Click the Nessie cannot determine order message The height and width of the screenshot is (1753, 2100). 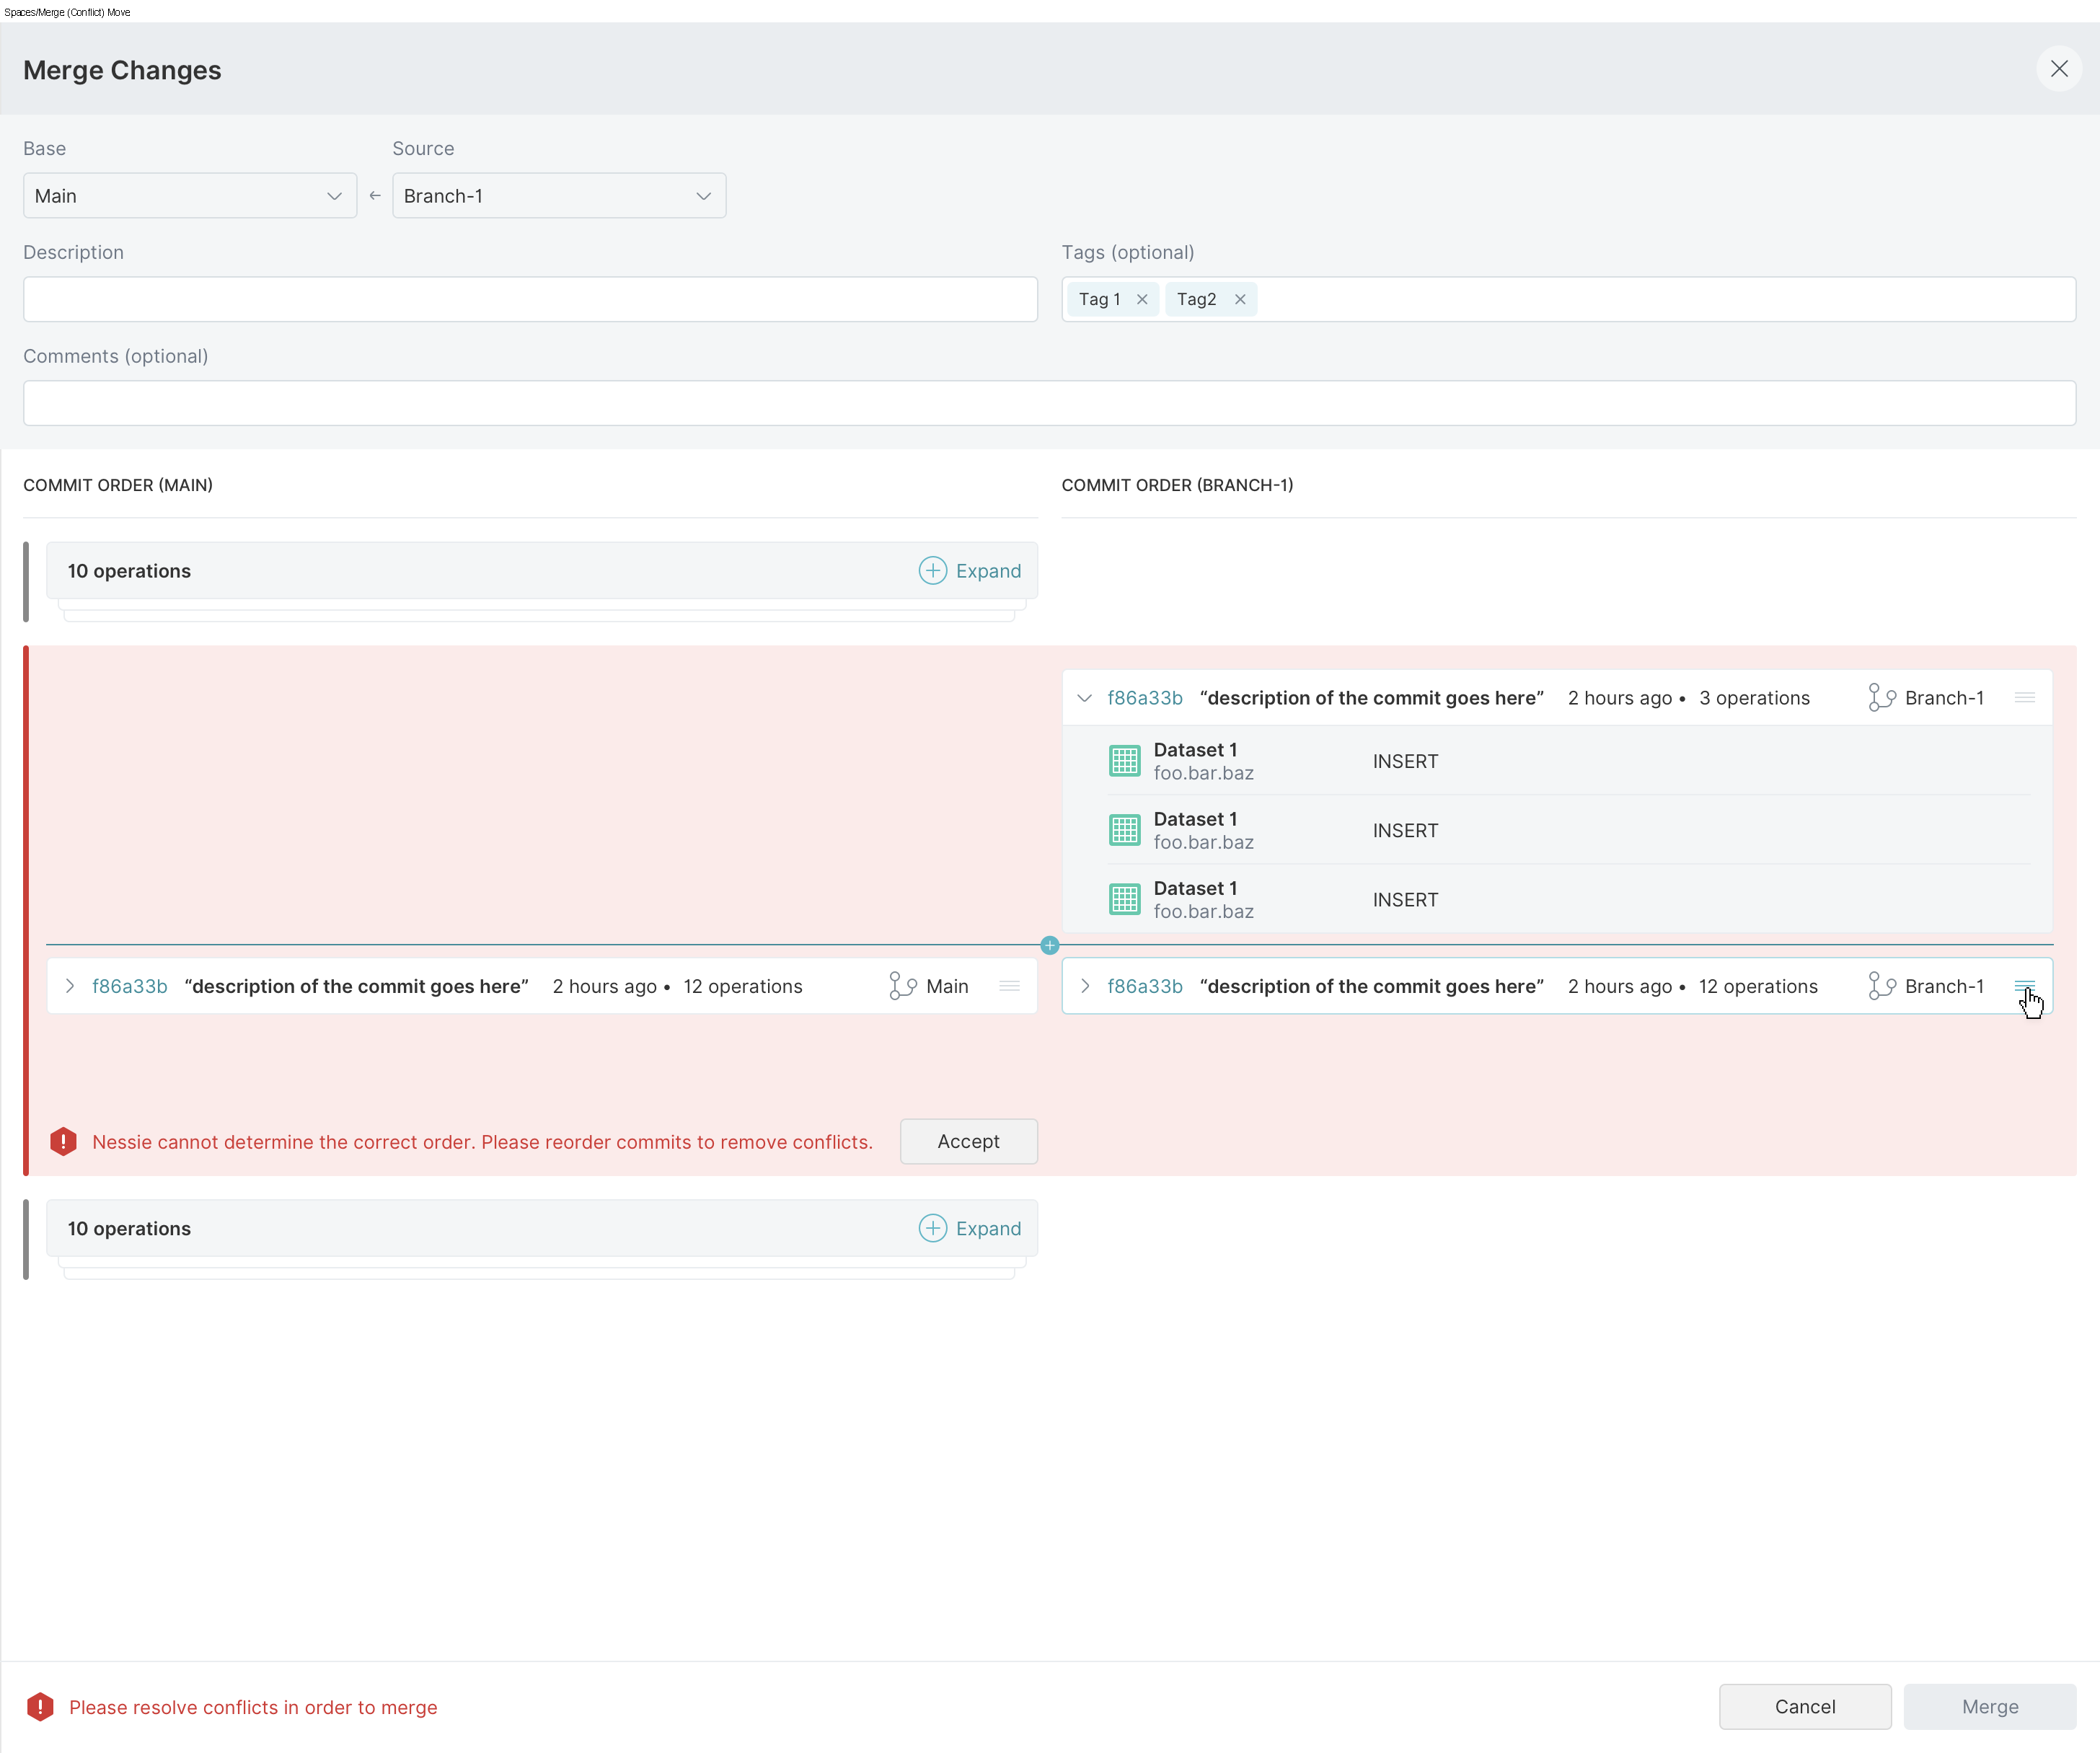(x=482, y=1142)
